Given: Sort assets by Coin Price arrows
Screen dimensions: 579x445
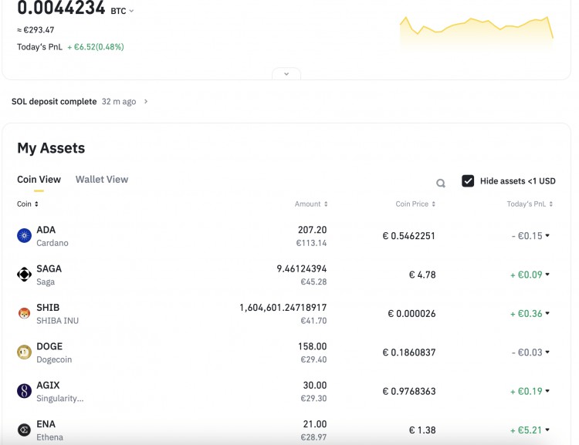Looking at the screenshot, I should pos(434,204).
